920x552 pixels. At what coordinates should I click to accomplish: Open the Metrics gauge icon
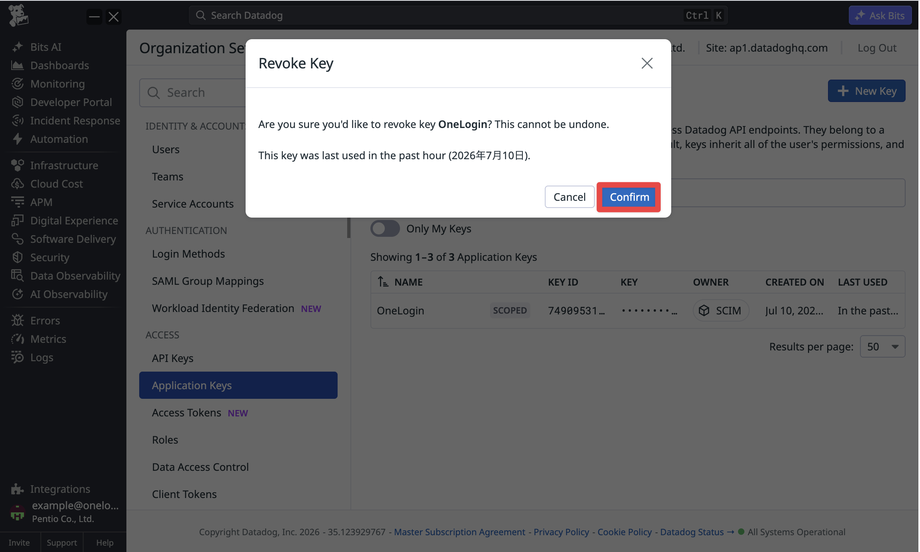[x=17, y=339]
